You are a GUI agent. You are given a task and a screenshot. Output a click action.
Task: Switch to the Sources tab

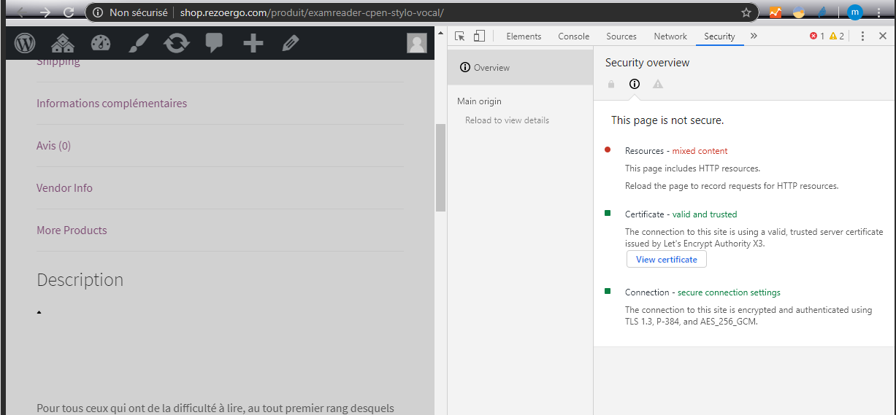tap(621, 36)
